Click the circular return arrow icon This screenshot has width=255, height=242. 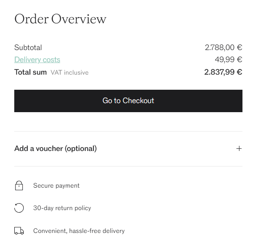(19, 208)
